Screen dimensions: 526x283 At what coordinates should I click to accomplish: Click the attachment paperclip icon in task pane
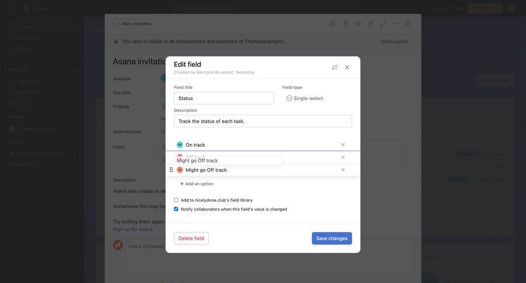pos(345,24)
